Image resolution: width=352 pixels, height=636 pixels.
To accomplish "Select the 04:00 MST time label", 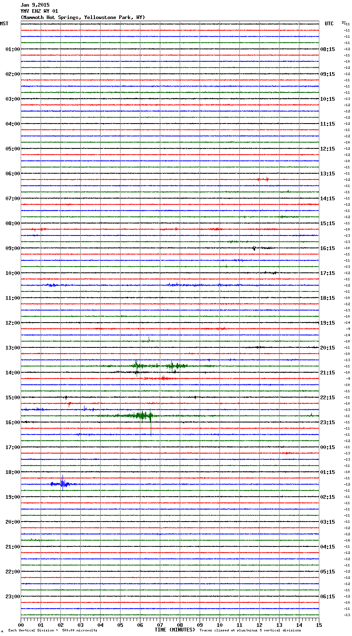I will click(x=13, y=124).
